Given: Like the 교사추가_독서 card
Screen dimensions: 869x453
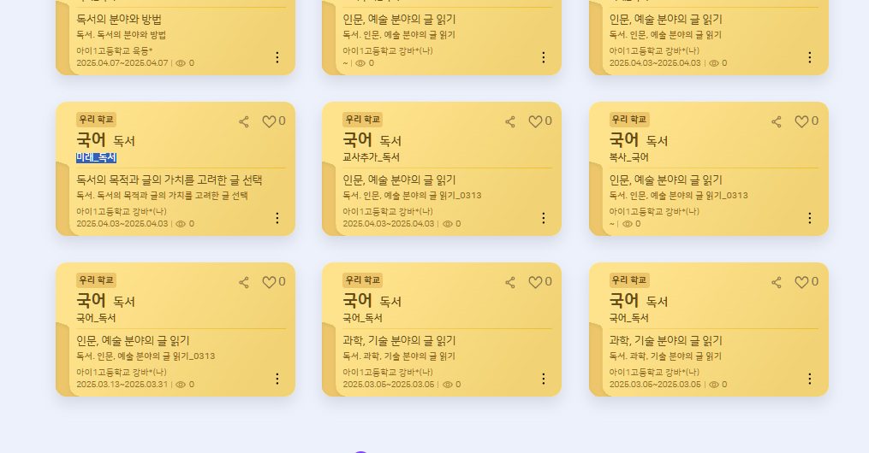Looking at the screenshot, I should pos(535,121).
